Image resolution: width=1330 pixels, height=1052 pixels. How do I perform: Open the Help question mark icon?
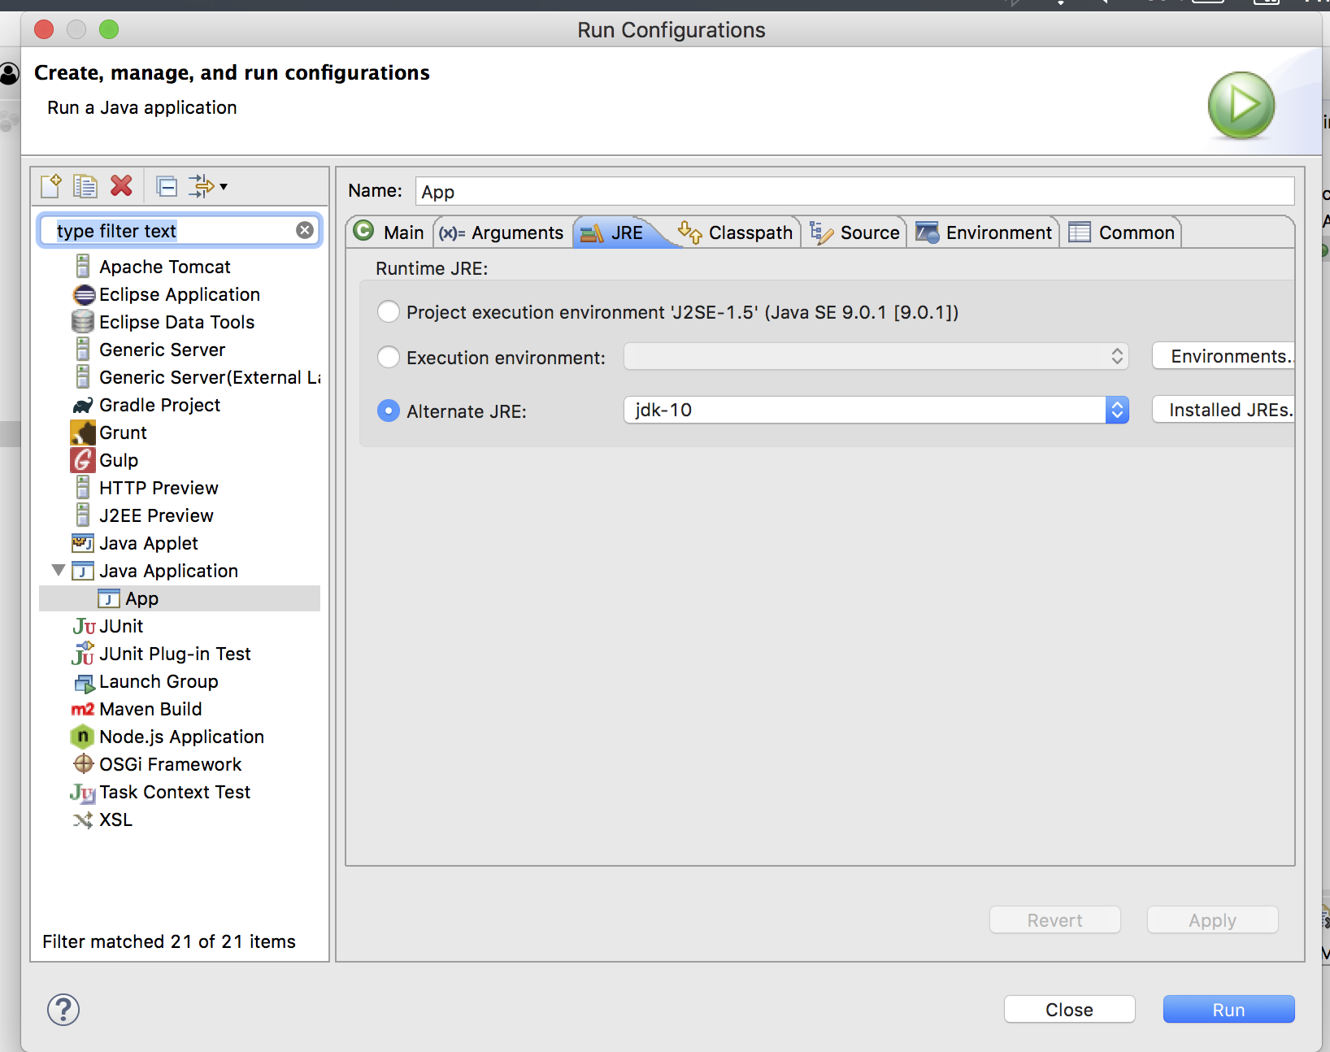point(63,1010)
